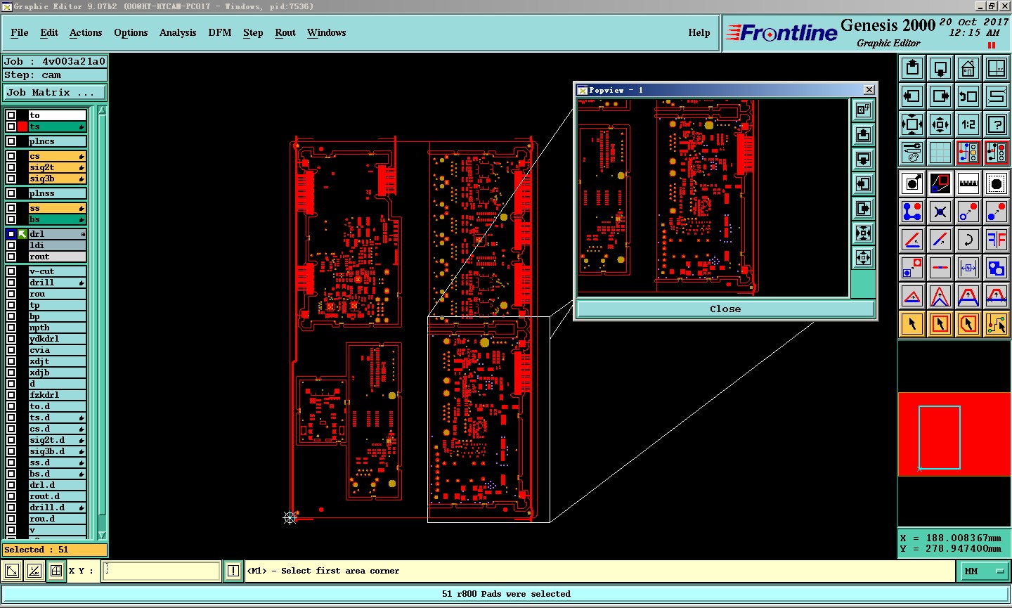Click the mirror F icon

[x=997, y=240]
